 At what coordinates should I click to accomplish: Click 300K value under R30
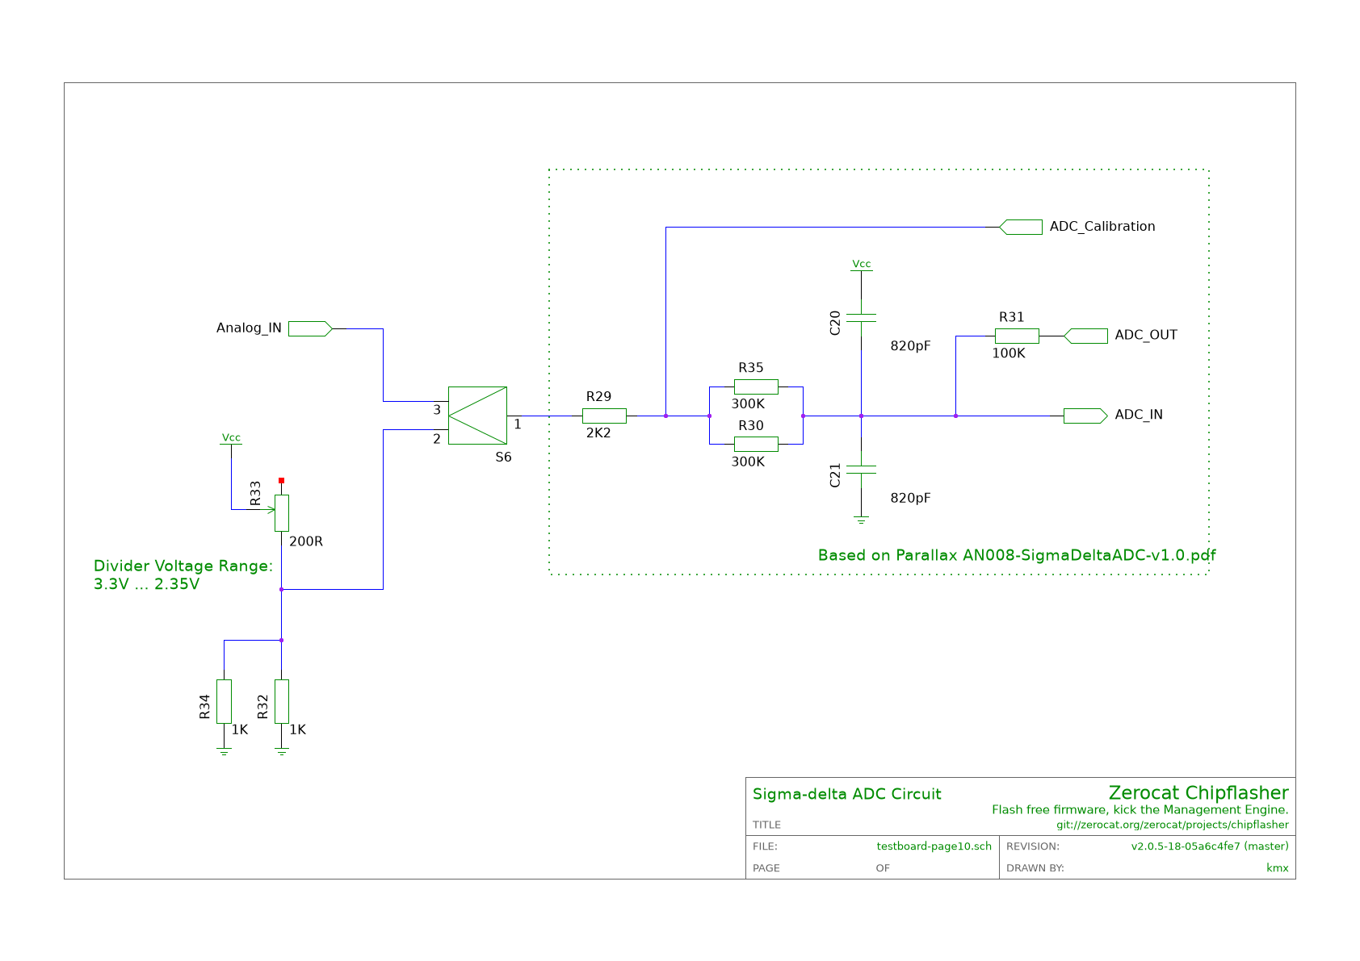tap(748, 462)
